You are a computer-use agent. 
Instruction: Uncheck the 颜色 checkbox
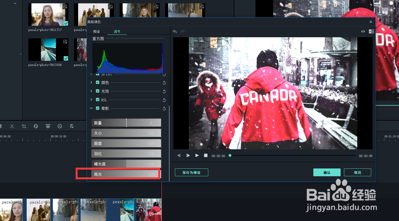click(98, 83)
